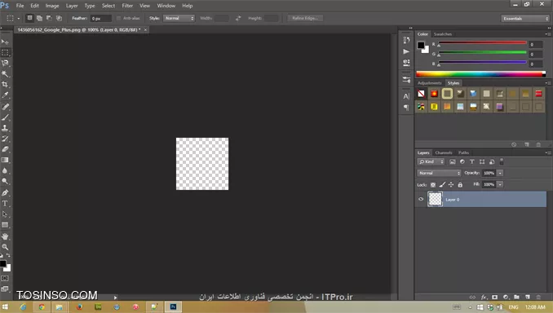
Task: Create new fill or adjustment layer
Action: [506, 298]
